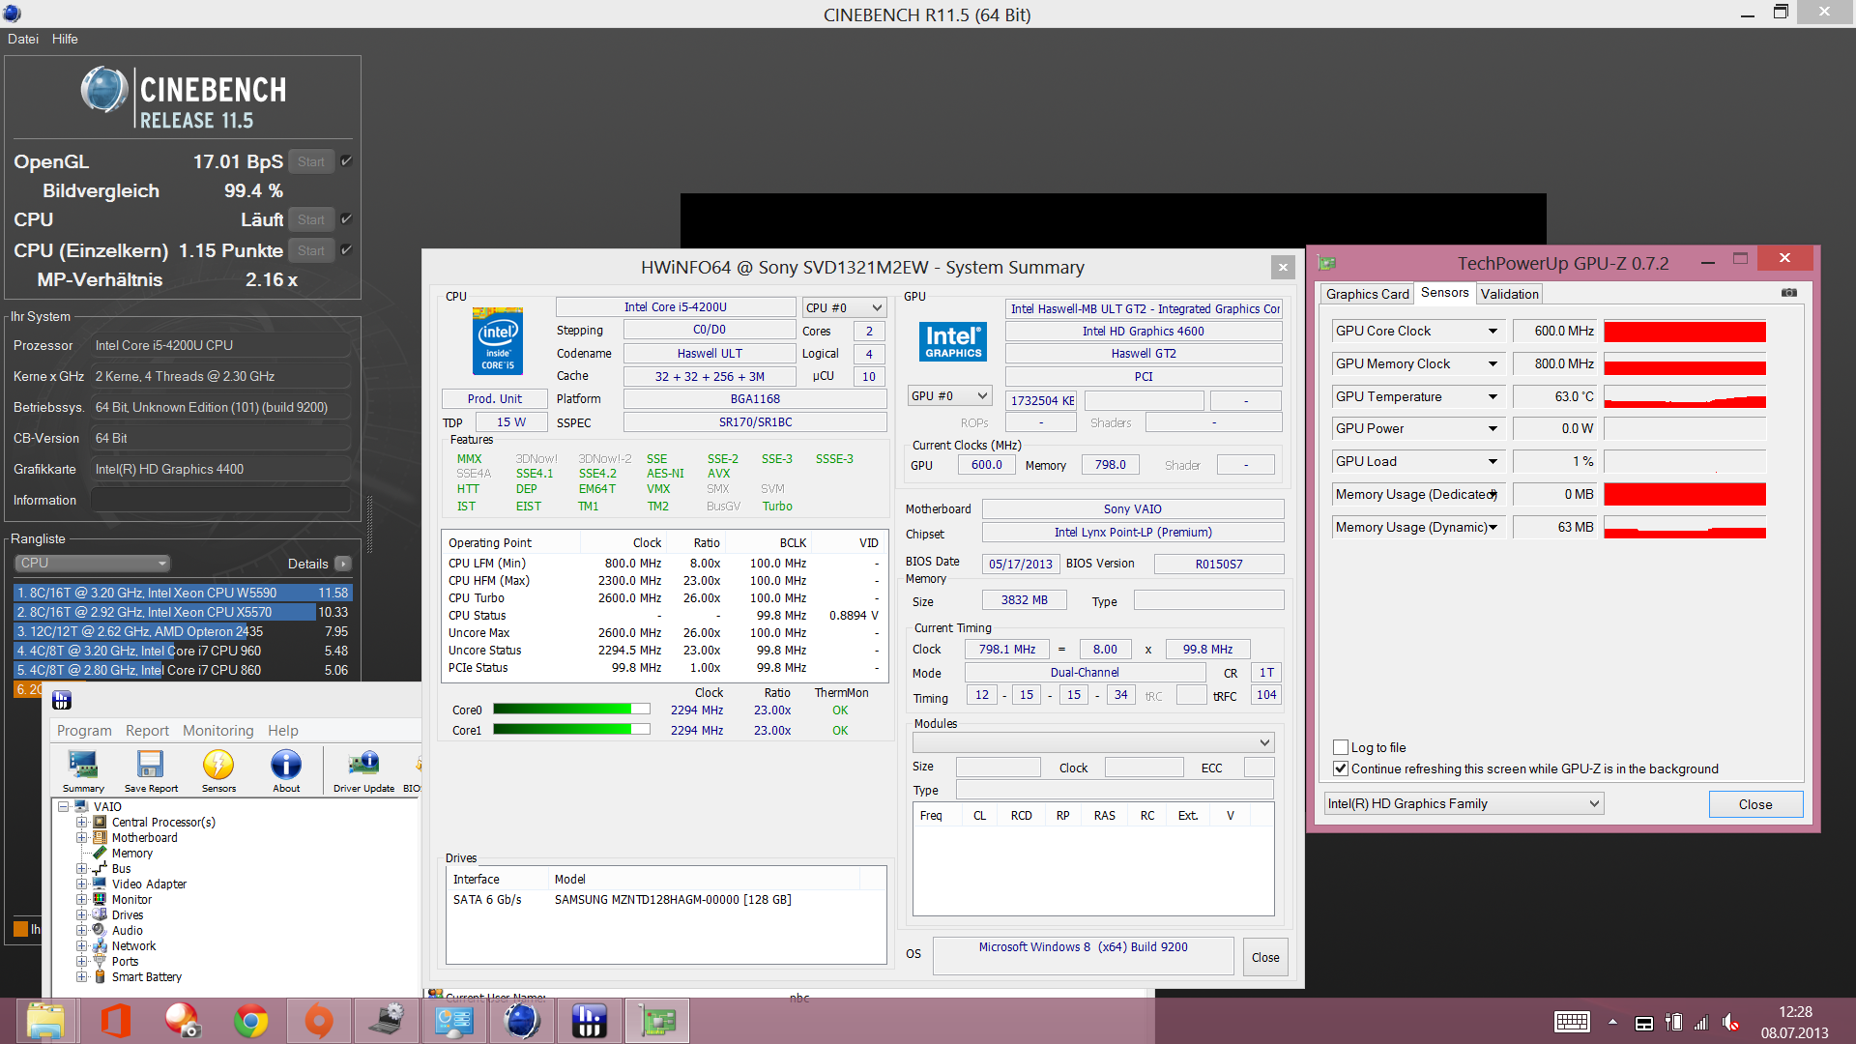The width and height of the screenshot is (1856, 1044).
Task: Uncheck Continue refreshing in background option
Action: 1341,768
